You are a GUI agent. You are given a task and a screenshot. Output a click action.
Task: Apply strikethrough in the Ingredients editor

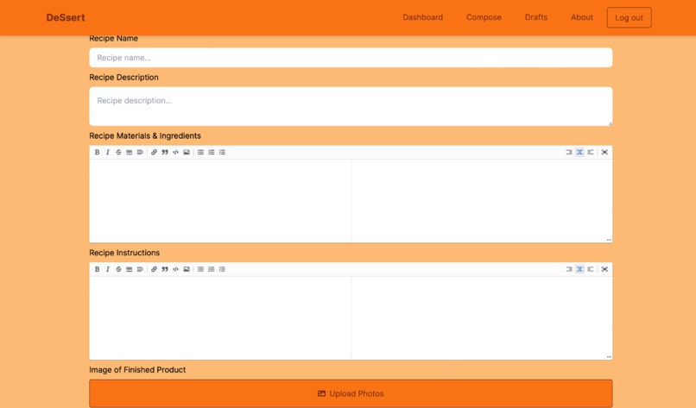(x=118, y=152)
